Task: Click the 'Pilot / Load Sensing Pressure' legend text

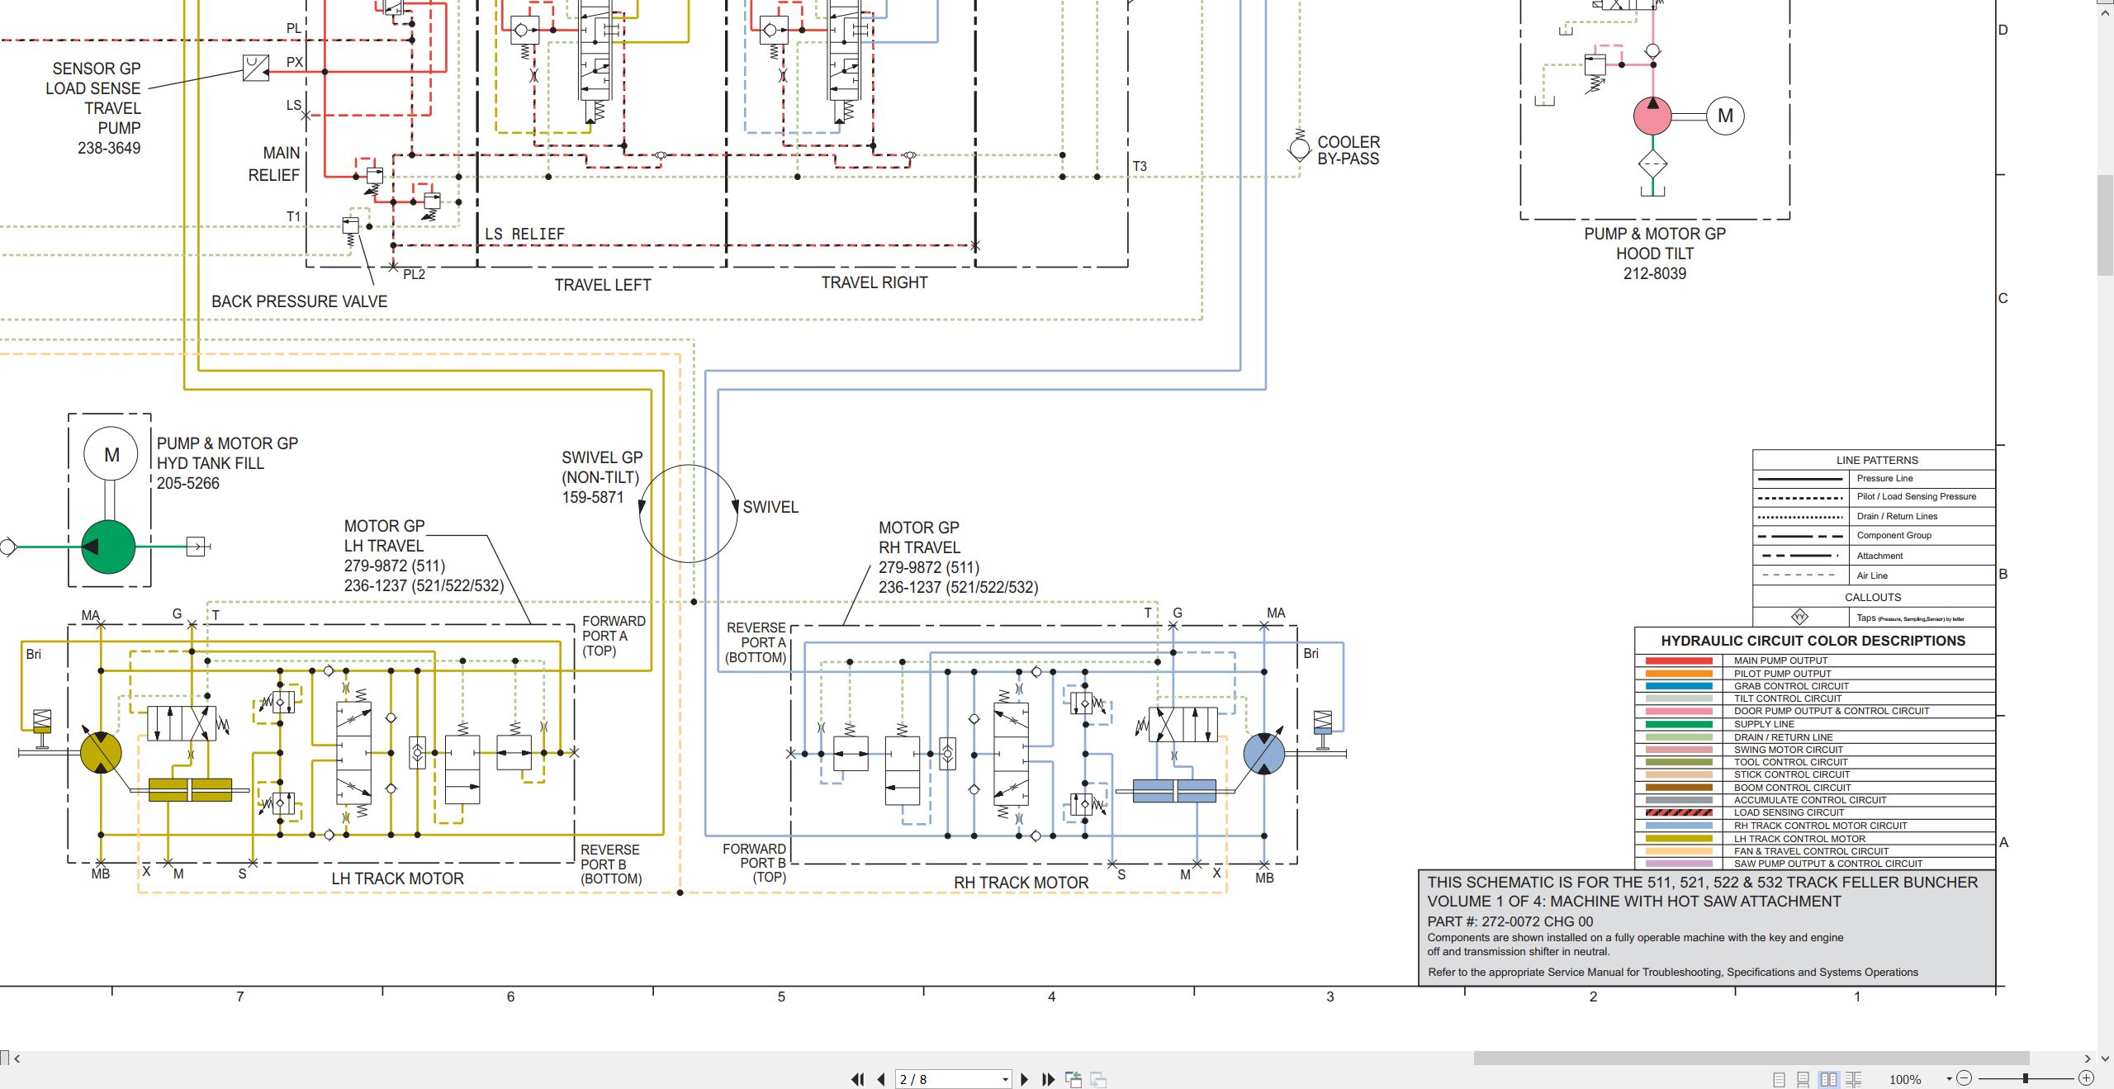Action: click(1916, 497)
